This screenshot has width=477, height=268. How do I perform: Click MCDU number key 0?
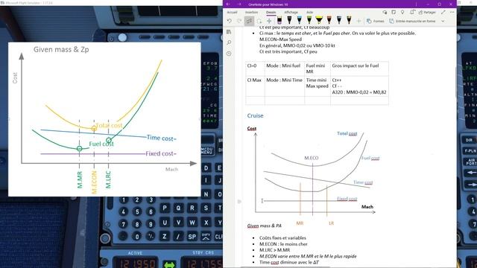click(137, 237)
